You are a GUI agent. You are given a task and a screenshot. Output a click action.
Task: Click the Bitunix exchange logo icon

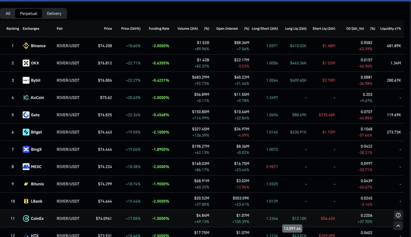[x=27, y=184]
